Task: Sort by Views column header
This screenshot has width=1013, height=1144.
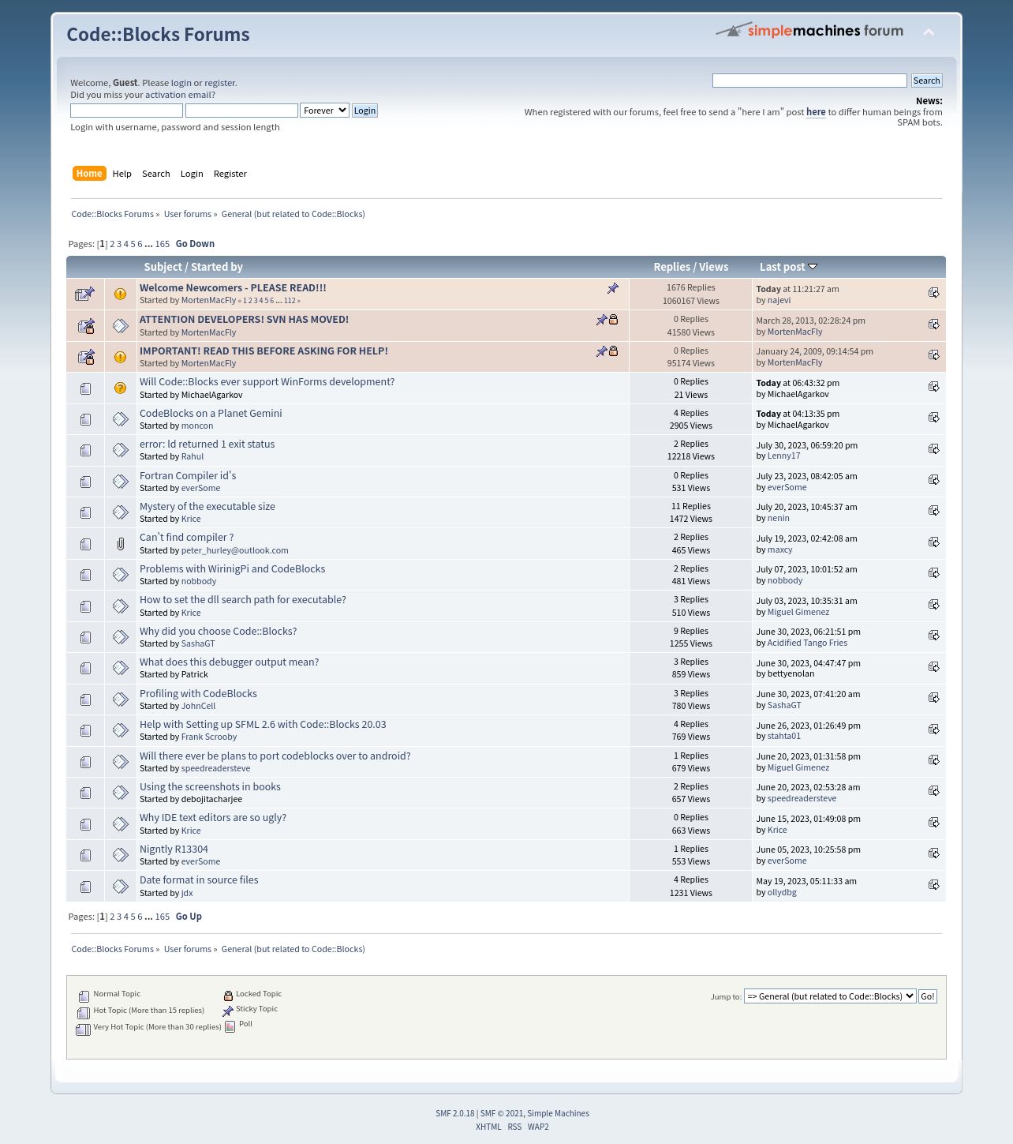Action: (713, 267)
